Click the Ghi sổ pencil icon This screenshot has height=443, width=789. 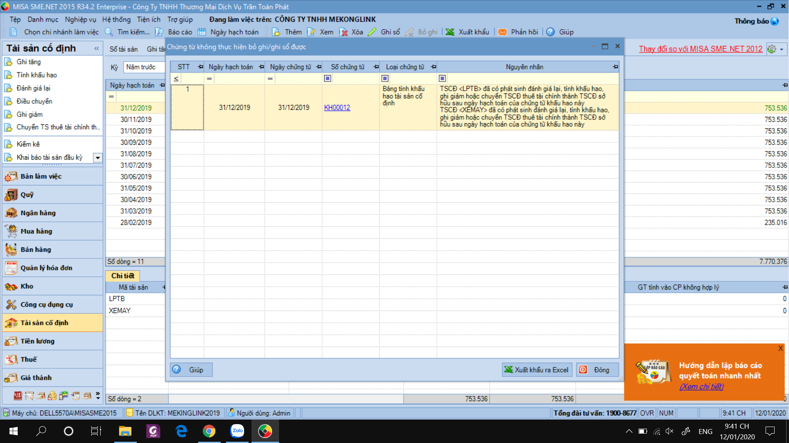coord(372,32)
